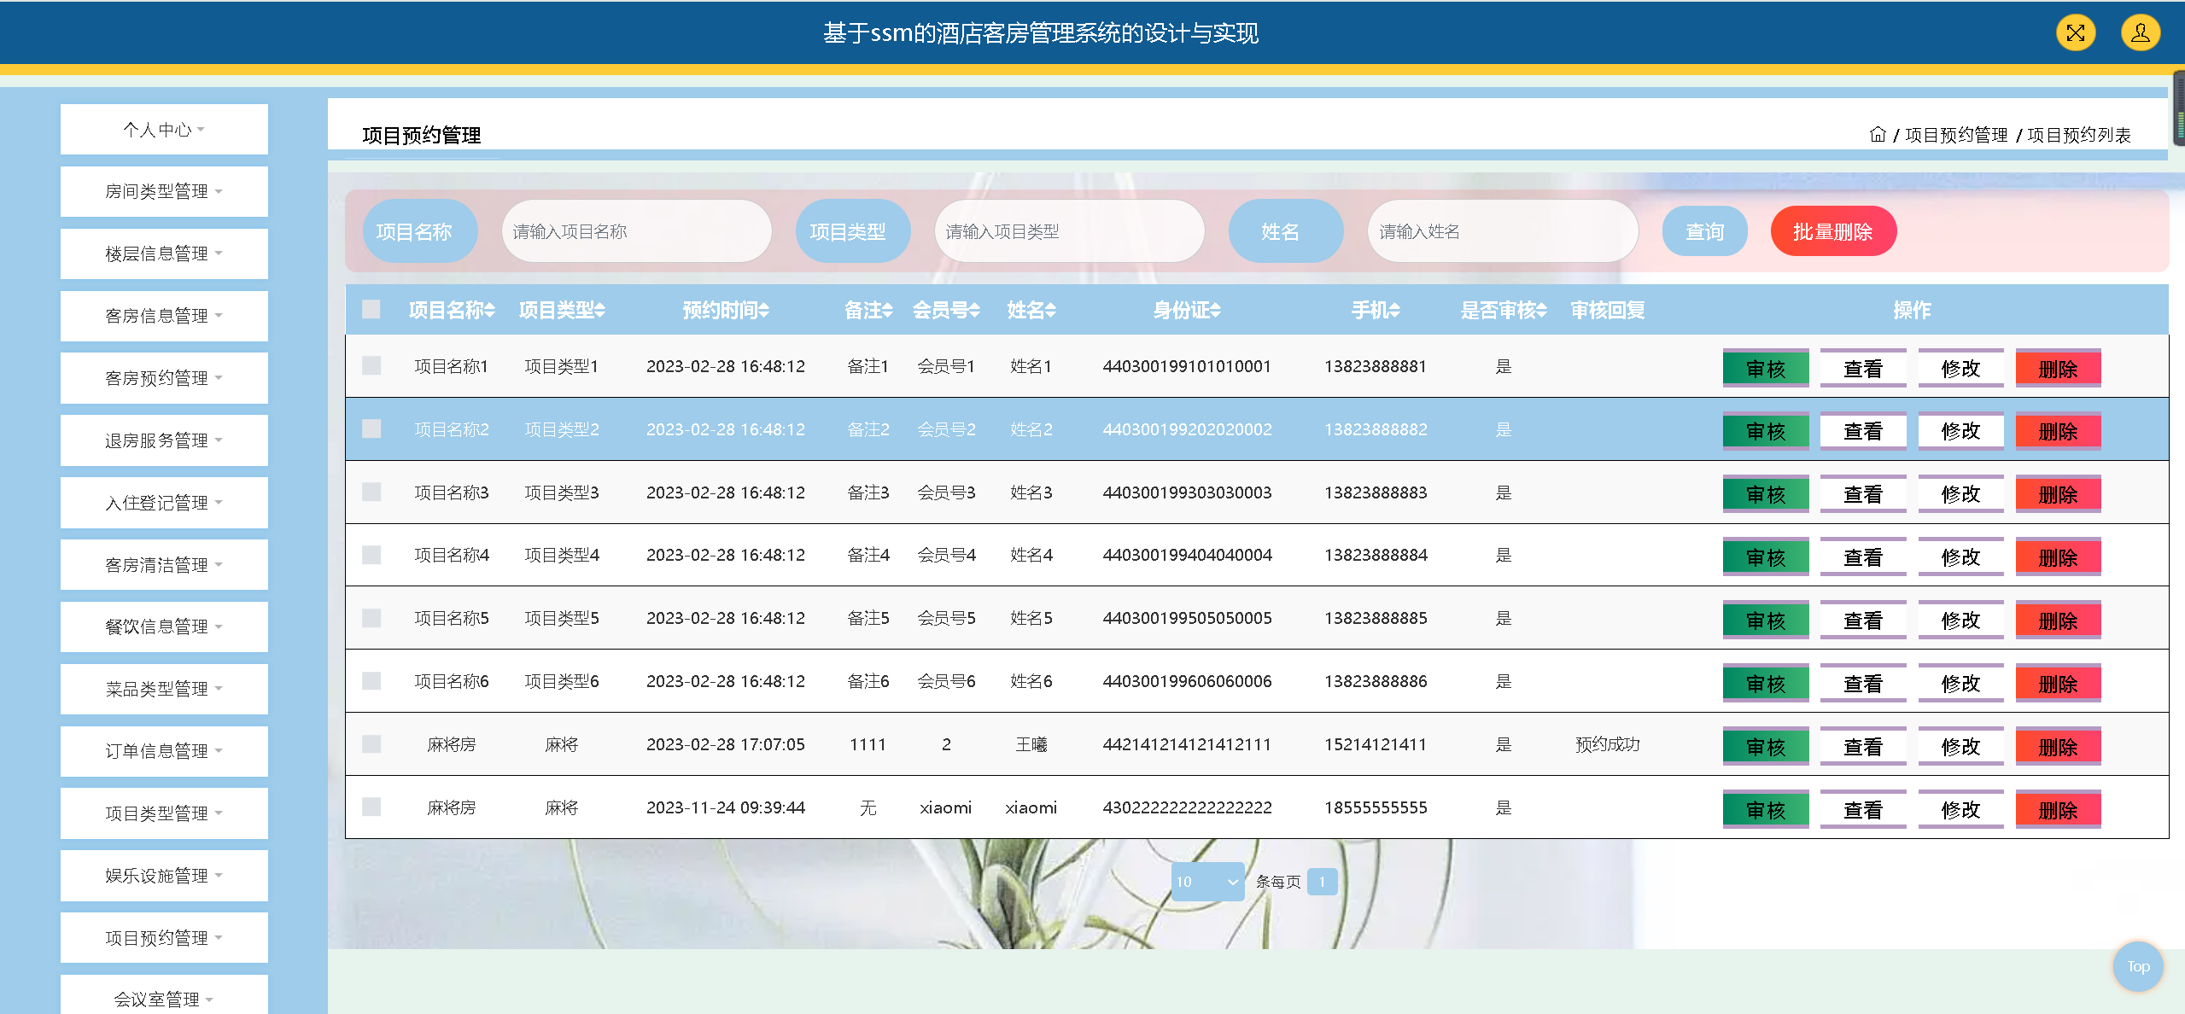Click the 请输入项目名称 input field

636,231
